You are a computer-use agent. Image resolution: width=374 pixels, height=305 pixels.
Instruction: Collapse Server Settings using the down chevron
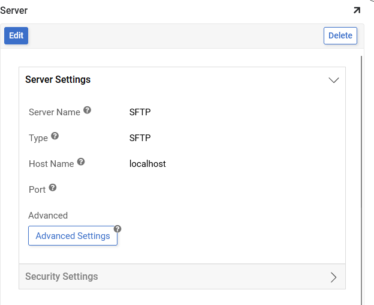point(334,80)
